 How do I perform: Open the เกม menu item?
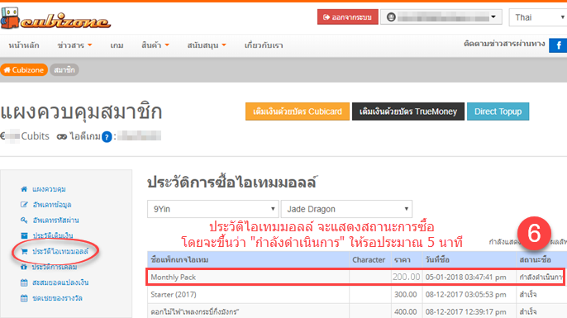[117, 45]
